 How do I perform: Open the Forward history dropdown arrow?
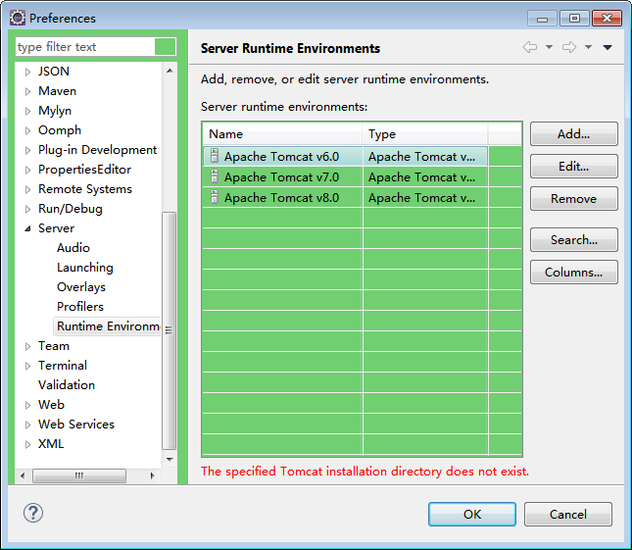[x=588, y=47]
